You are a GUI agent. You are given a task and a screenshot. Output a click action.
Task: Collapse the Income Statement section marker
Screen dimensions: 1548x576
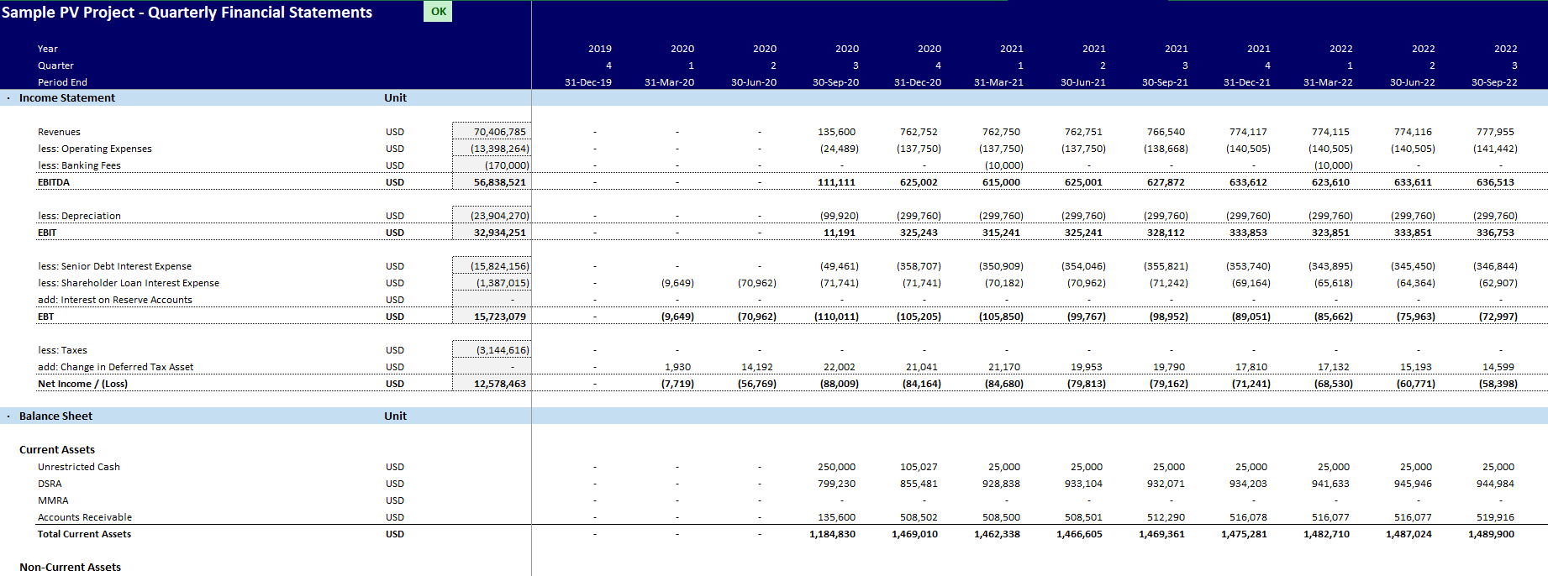[x=8, y=98]
